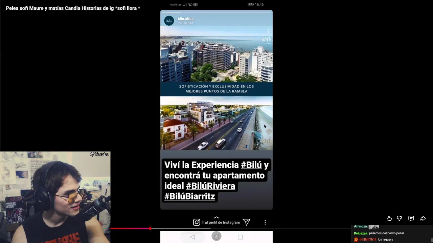Click the coastal road rendering image
The image size is (433, 243).
pyautogui.click(x=216, y=123)
